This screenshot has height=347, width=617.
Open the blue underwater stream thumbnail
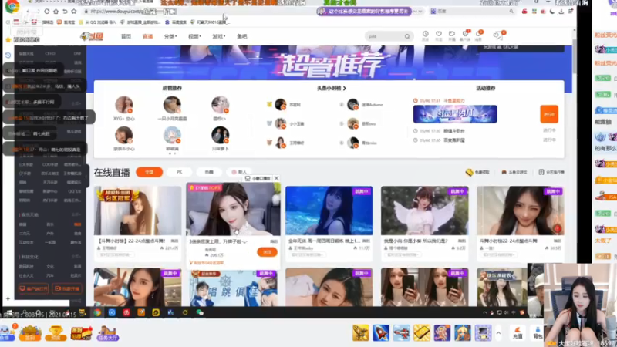pos(329,211)
